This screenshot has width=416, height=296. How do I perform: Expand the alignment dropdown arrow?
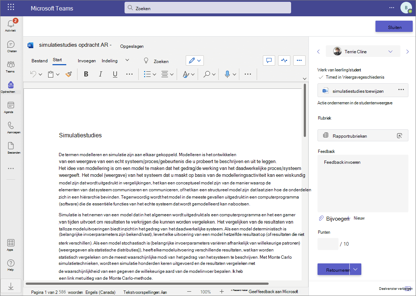click(172, 75)
